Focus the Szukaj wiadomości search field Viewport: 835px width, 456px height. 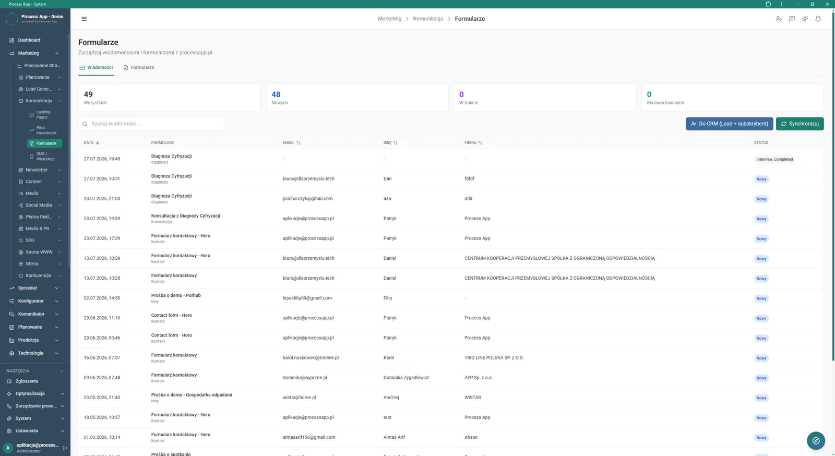point(151,124)
